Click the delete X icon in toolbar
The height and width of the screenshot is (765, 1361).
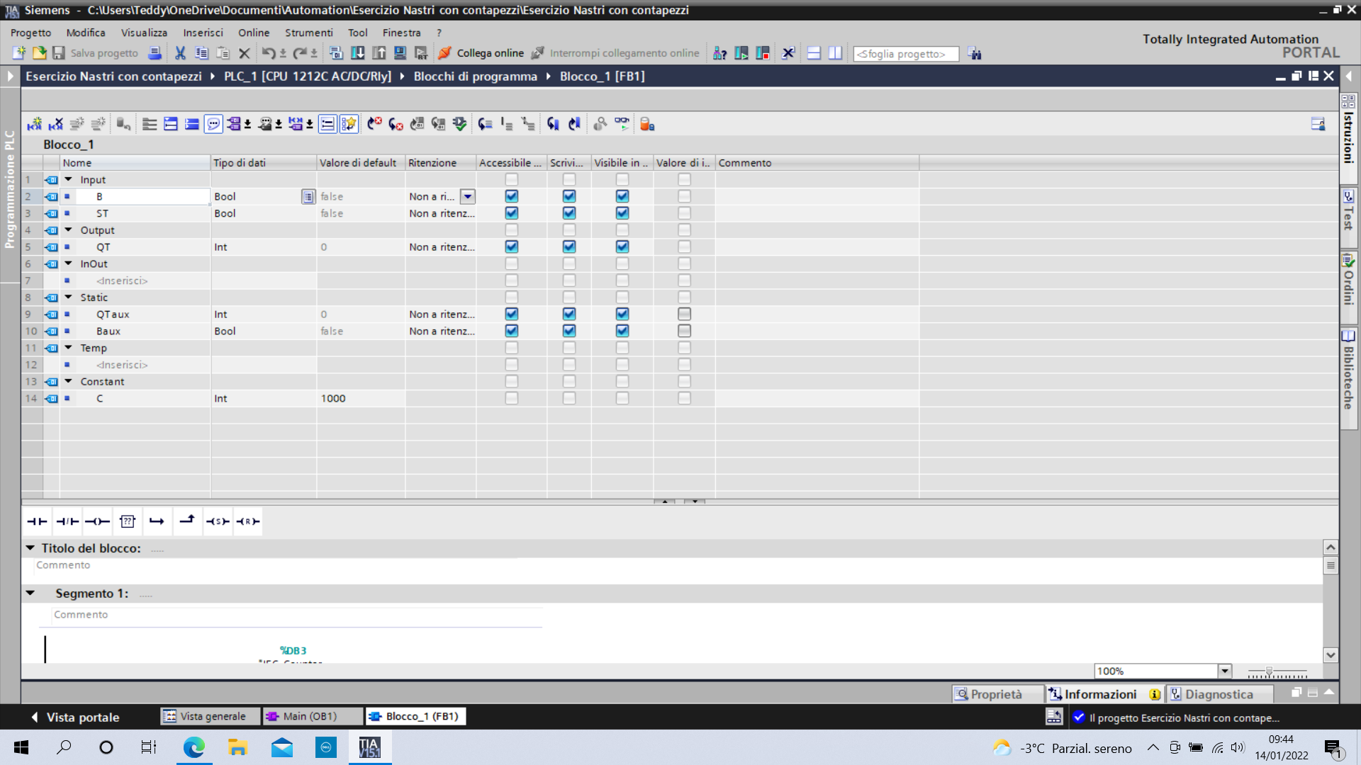tap(245, 53)
